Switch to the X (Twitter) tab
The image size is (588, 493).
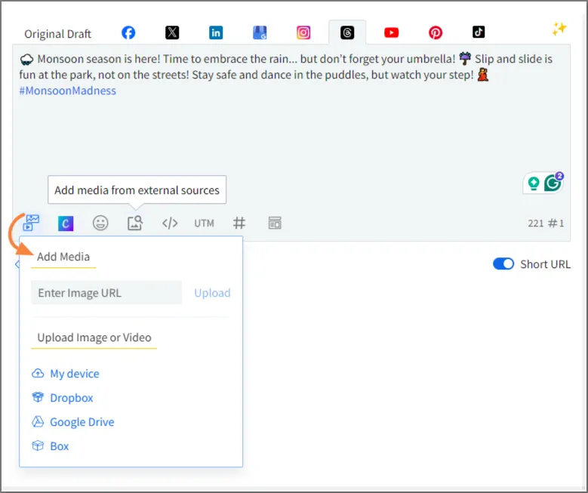tap(172, 32)
